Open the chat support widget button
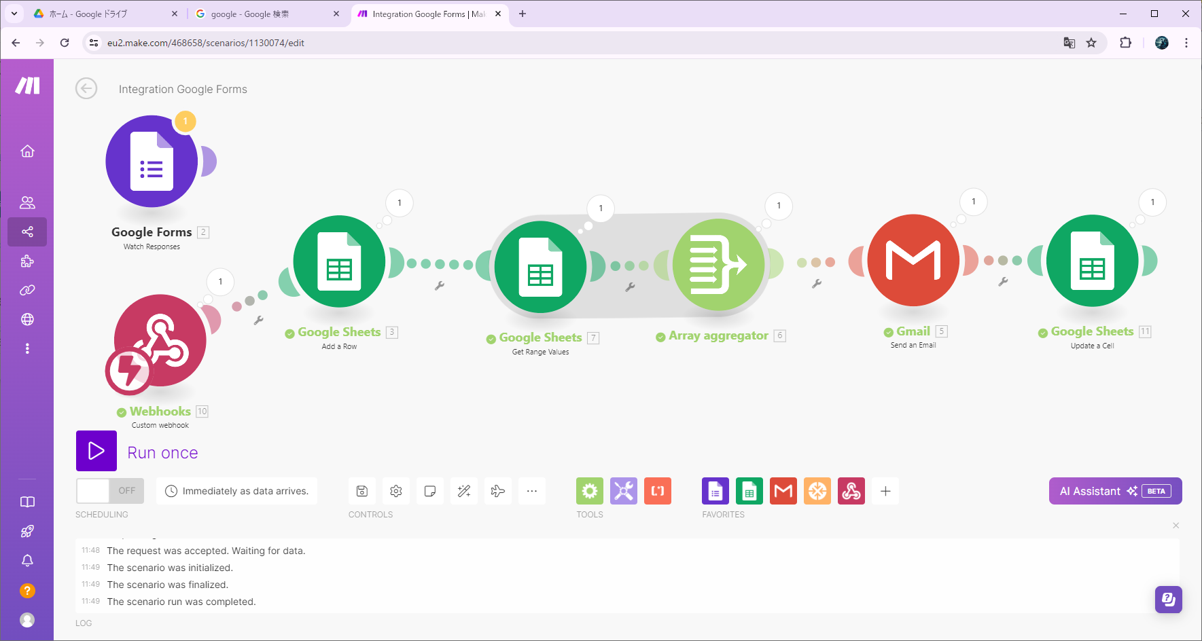This screenshot has width=1202, height=641. tap(1169, 600)
